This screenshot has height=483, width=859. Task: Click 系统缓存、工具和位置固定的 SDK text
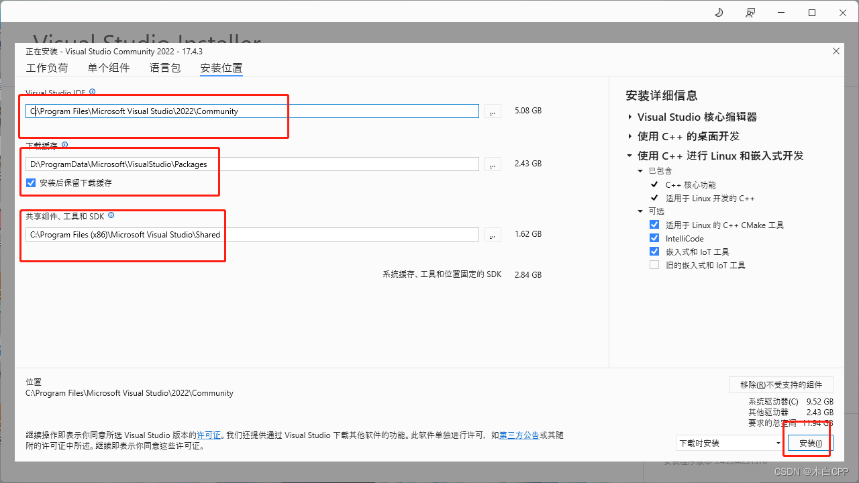click(442, 274)
